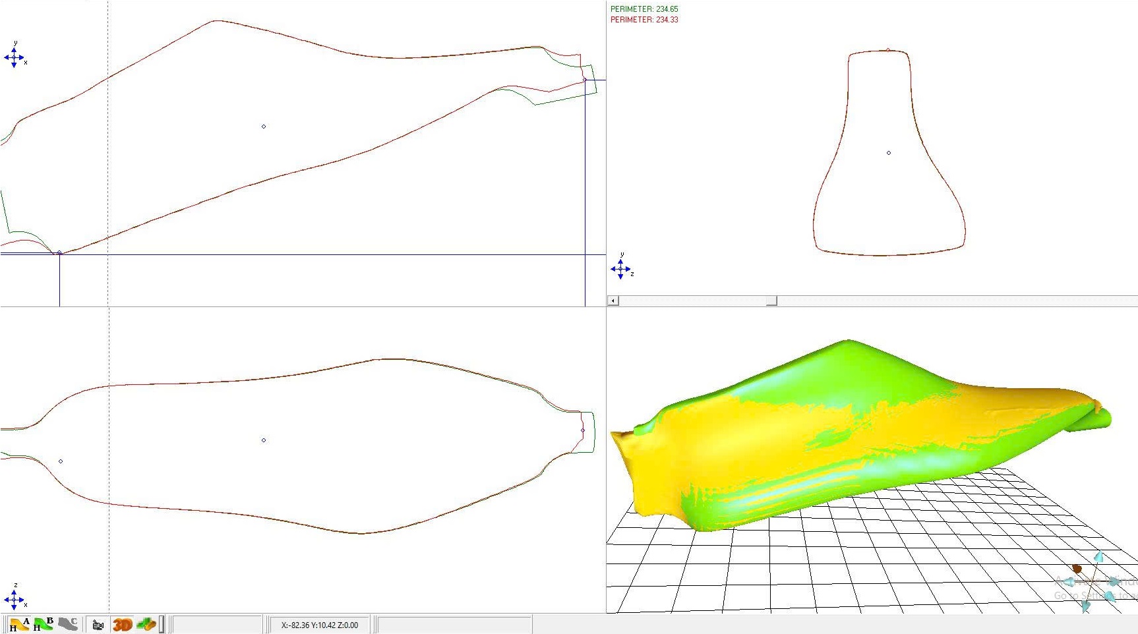The width and height of the screenshot is (1138, 634).
Task: Click the red PERIMETER 234.33 label
Action: [644, 20]
